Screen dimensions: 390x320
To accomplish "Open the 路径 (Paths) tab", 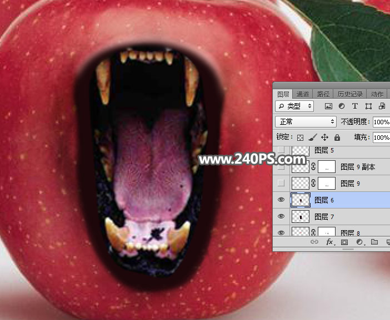I will (x=323, y=94).
